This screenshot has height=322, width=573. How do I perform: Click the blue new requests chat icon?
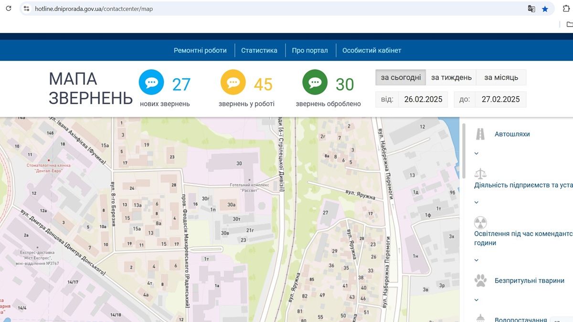[x=151, y=83]
